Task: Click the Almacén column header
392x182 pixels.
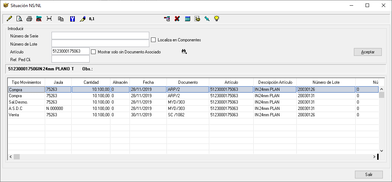Action: tap(120, 82)
